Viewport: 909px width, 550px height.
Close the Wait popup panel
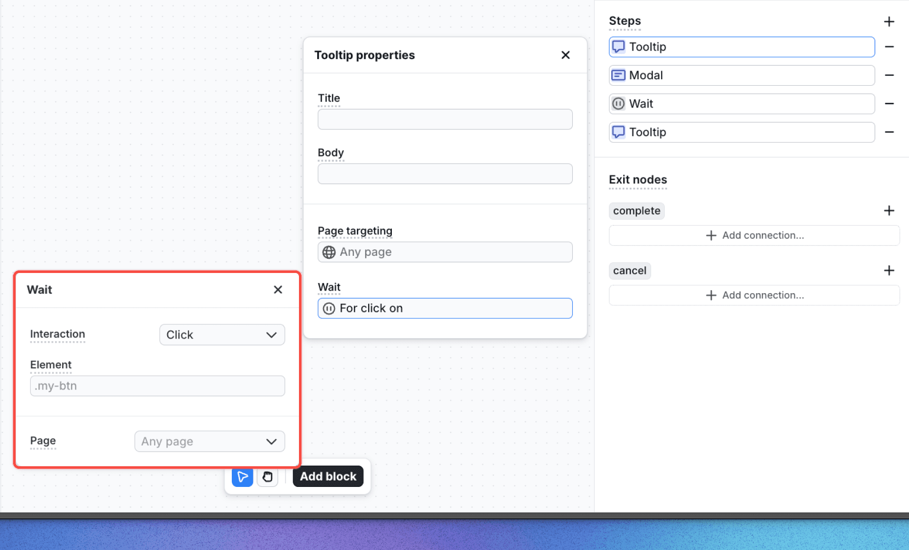pos(278,290)
